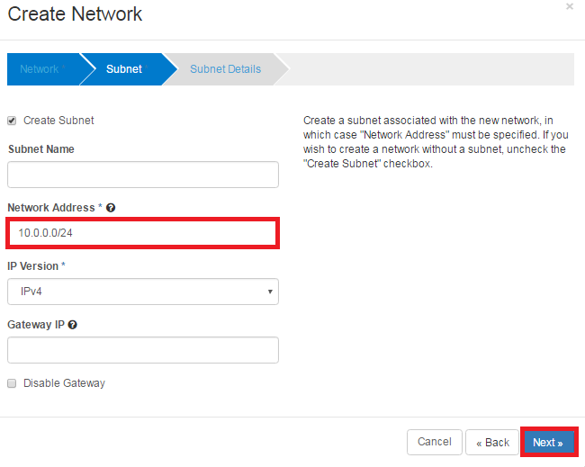This screenshot has height=467, width=585.
Task: Enable the Disable Gateway checkbox
Action: click(x=12, y=383)
